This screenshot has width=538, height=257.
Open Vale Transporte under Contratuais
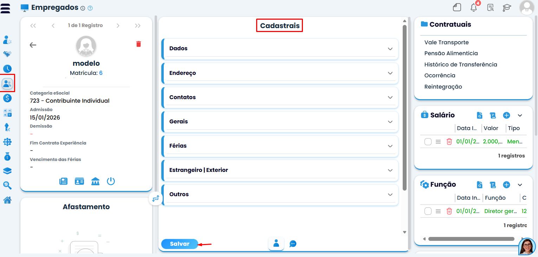tap(446, 42)
